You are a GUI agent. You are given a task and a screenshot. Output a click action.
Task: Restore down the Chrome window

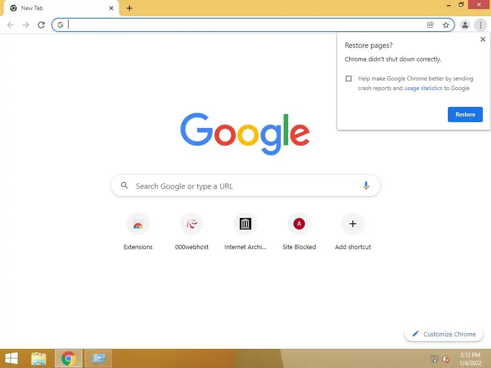pyautogui.click(x=461, y=5)
